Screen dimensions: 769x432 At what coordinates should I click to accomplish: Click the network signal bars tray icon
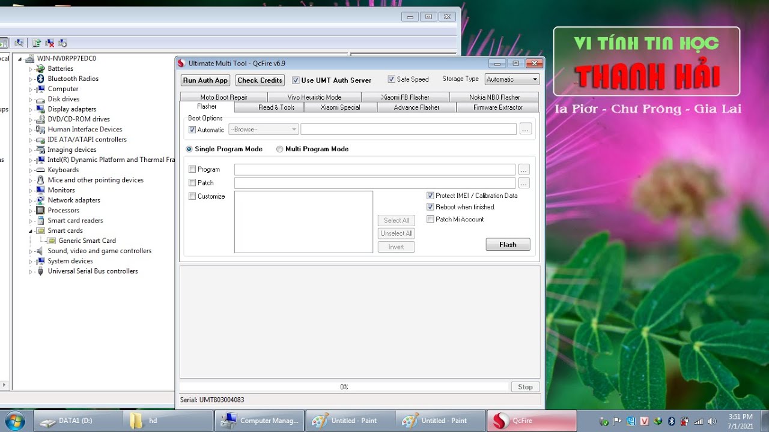699,421
